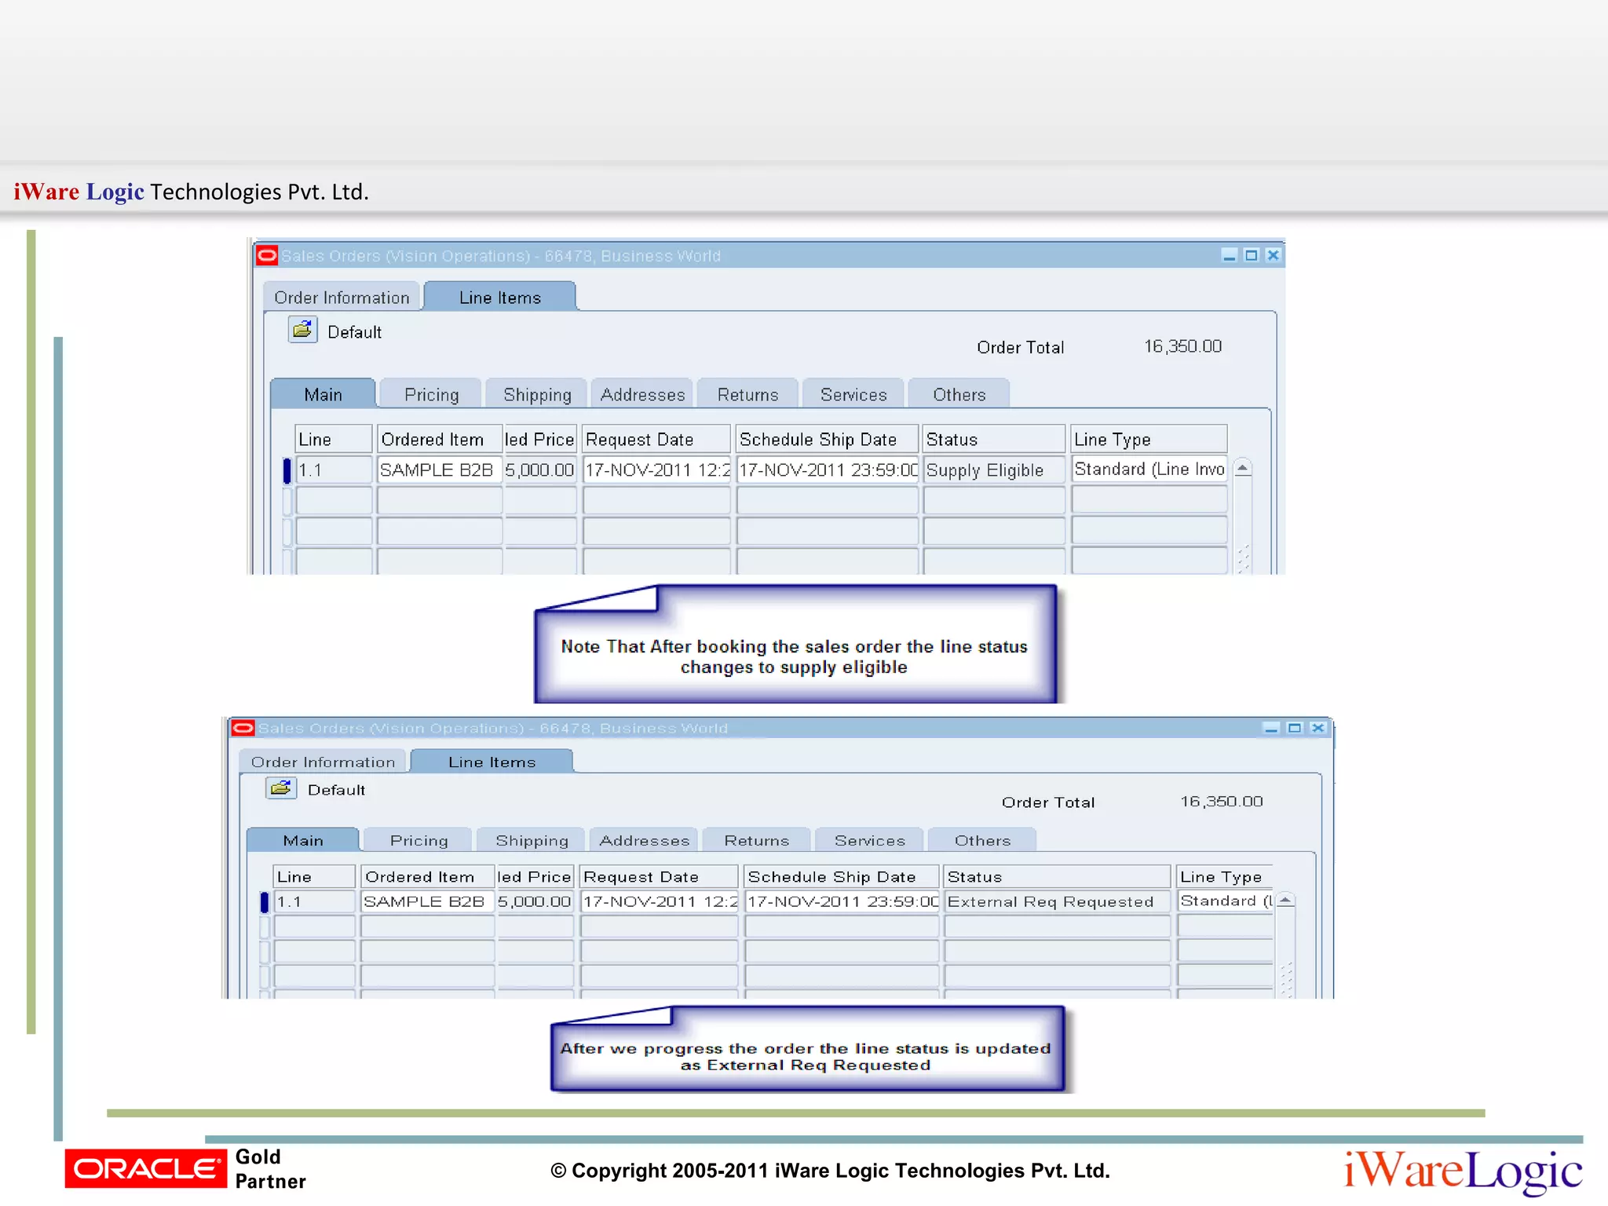1608x1206 pixels.
Task: Click 5,000.00 price field in lower window
Action: [535, 901]
